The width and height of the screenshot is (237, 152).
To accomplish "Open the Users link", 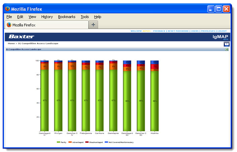I will tap(195, 31).
